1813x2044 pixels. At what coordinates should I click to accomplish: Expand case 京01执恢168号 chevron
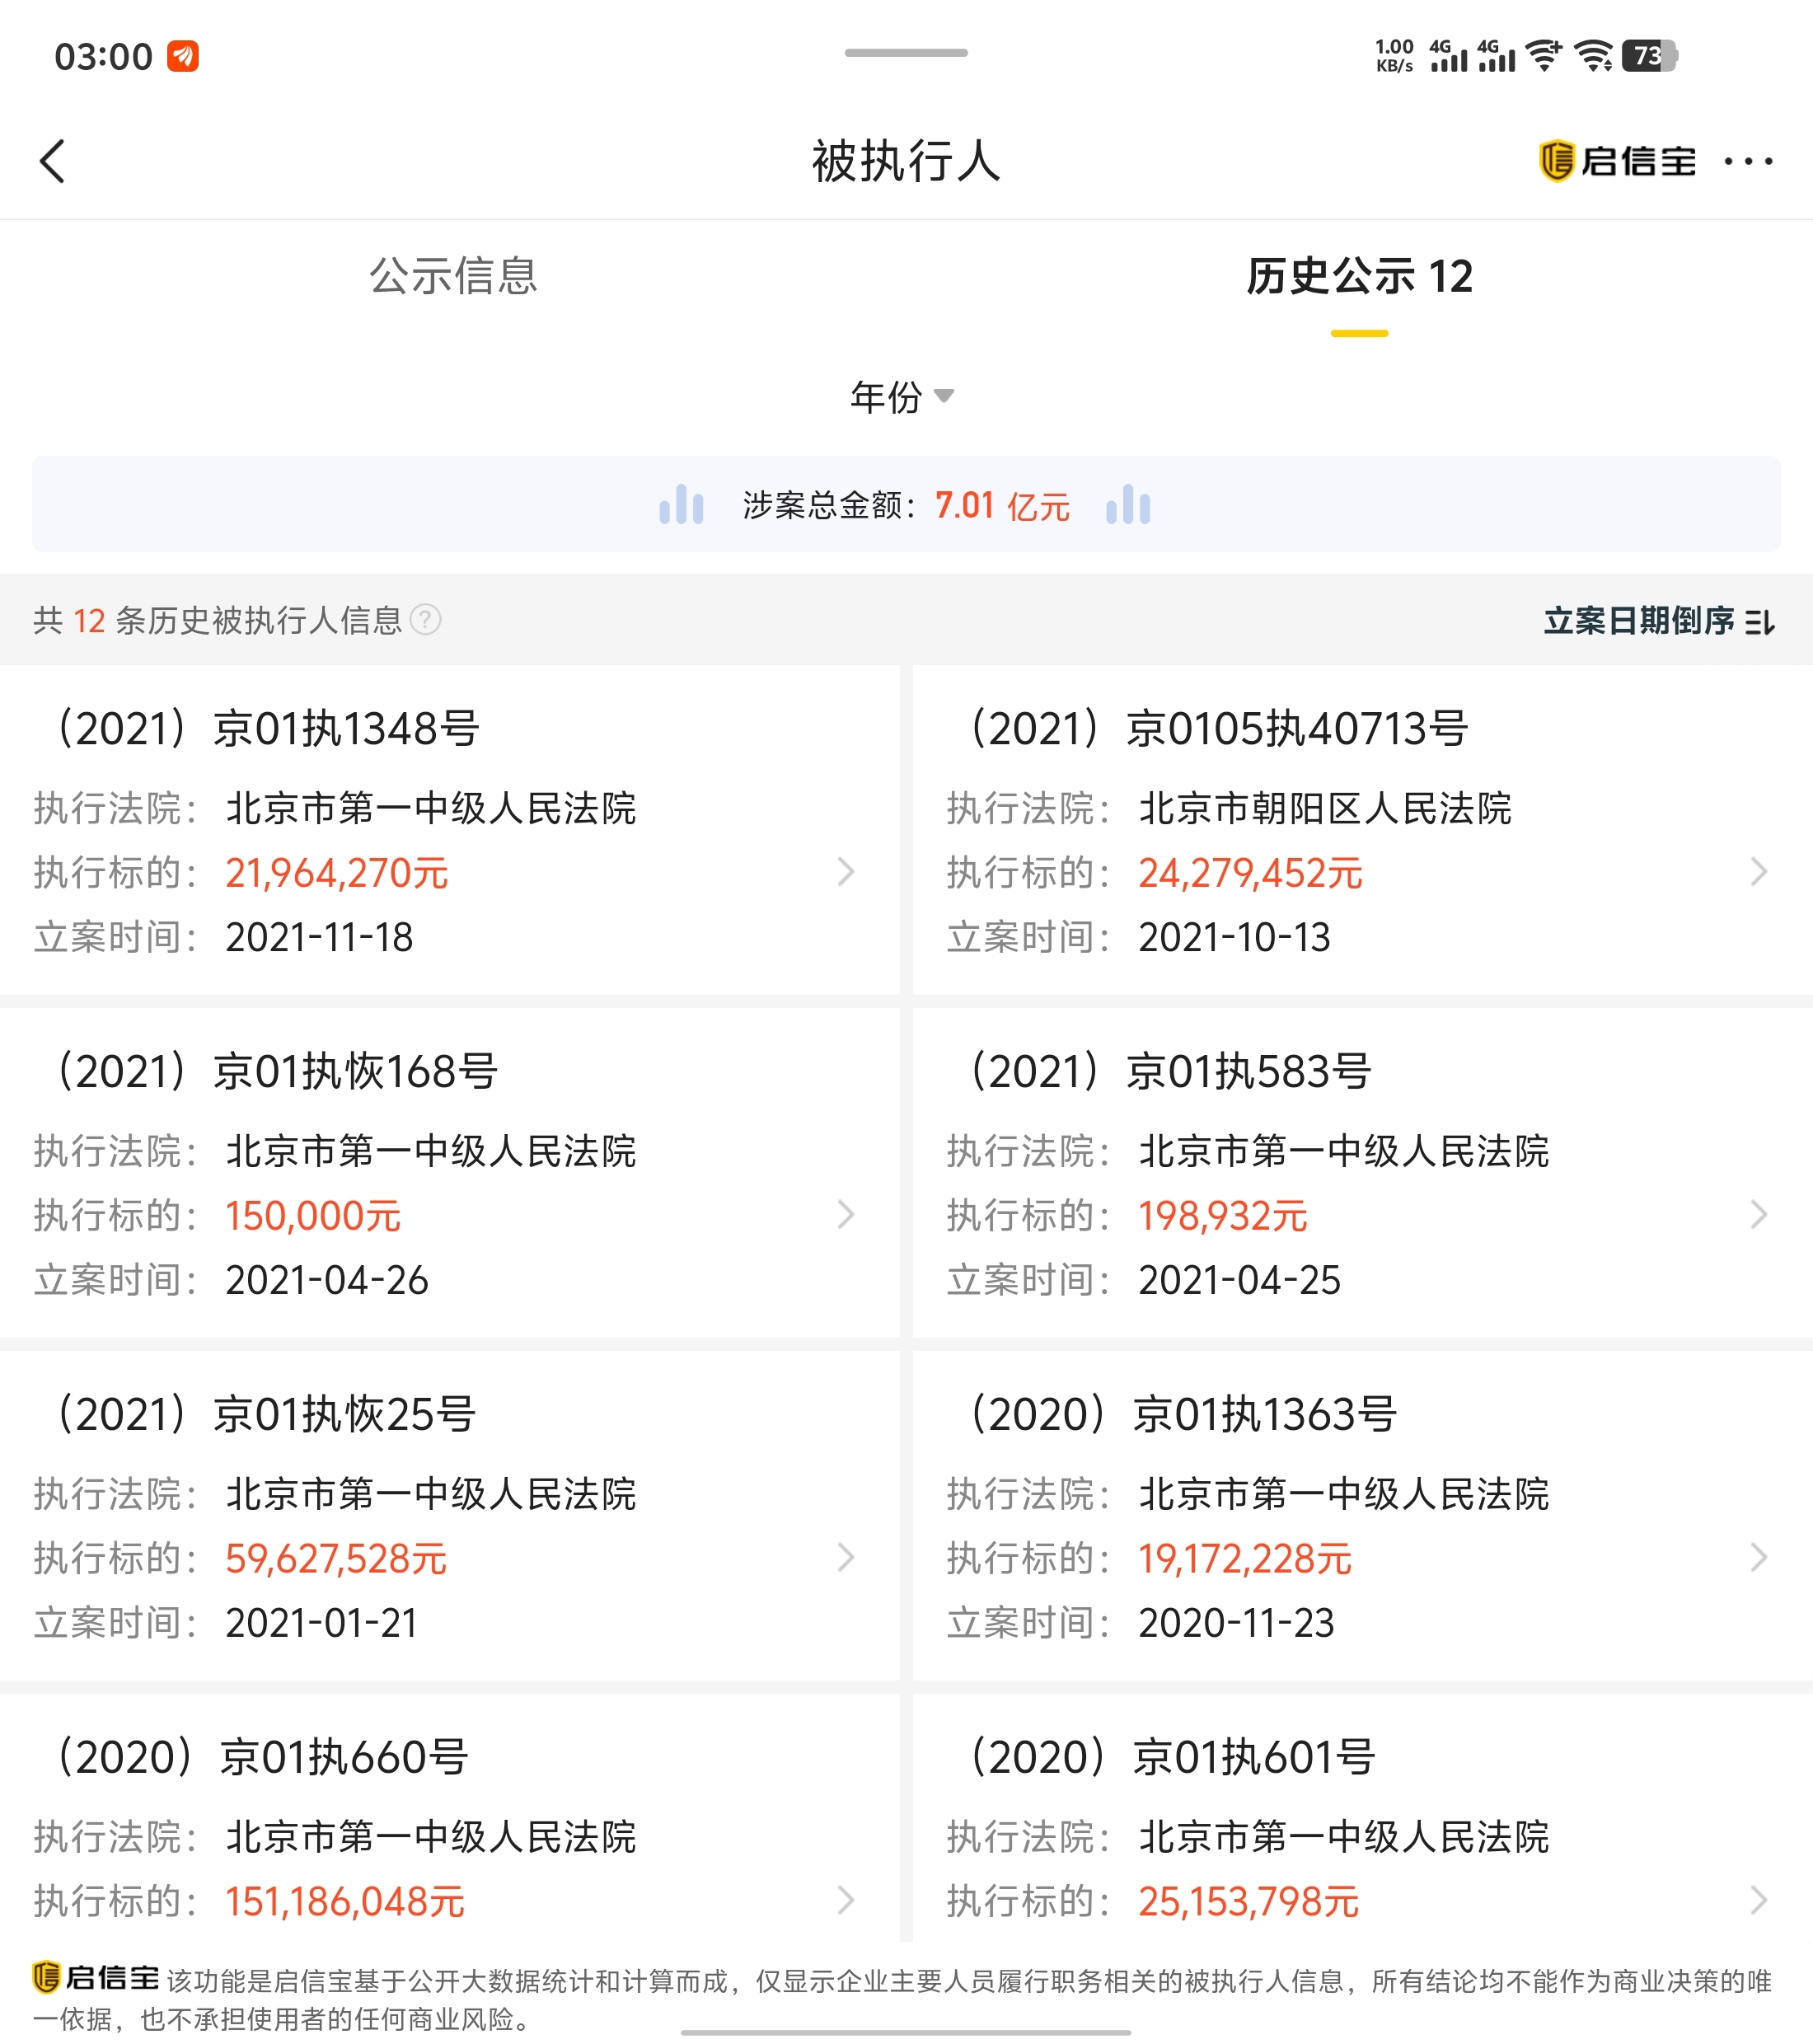pos(846,1215)
